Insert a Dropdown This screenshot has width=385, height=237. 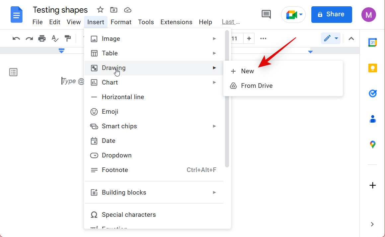tap(154, 155)
